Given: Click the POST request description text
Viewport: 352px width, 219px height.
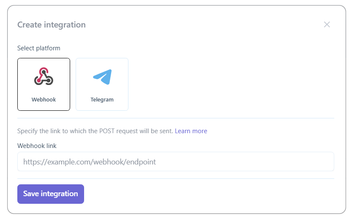Looking at the screenshot, I should tap(95, 131).
